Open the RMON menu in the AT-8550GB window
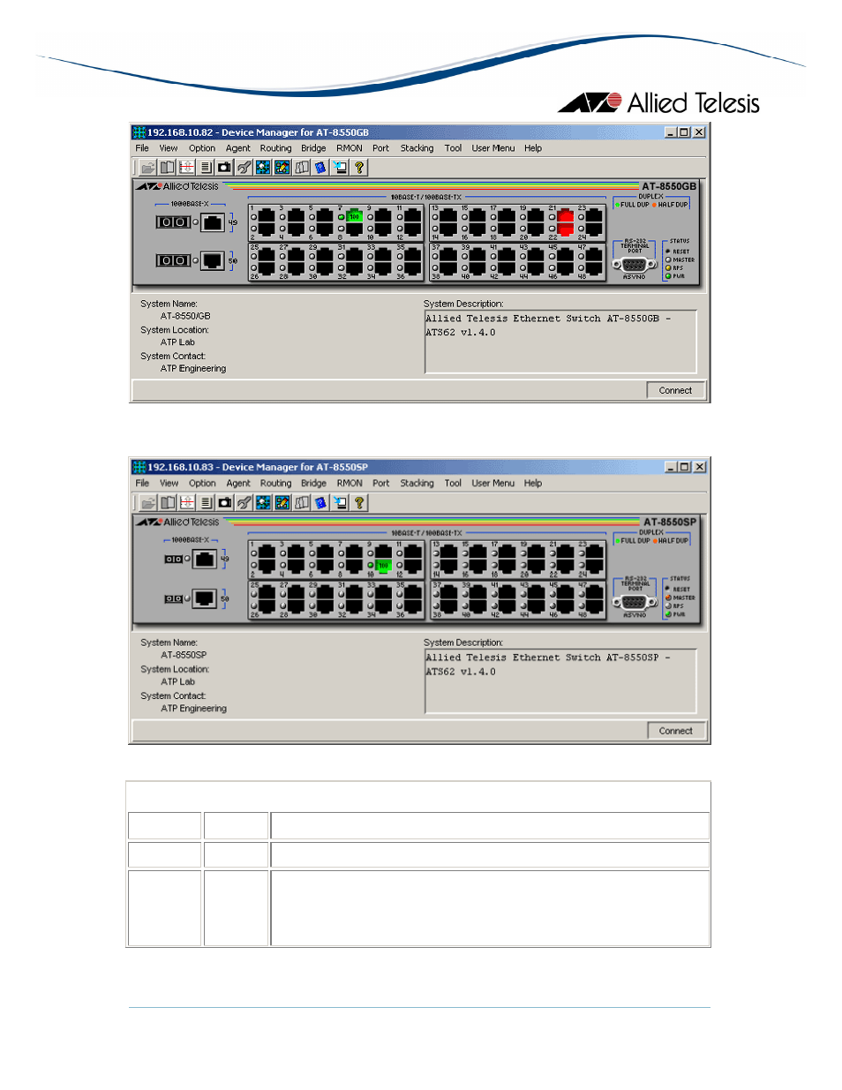 [350, 148]
